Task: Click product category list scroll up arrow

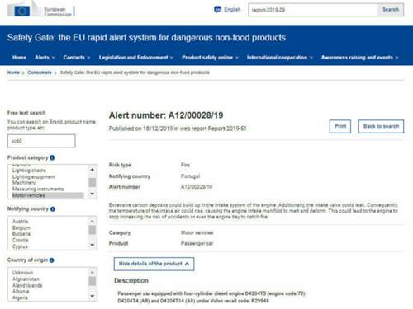Action: [x=93, y=170]
